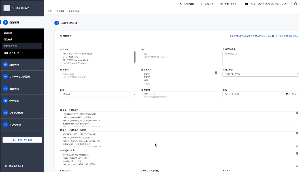Select 未対応 in 顧客ラベル list
Viewport: 306px width, 172px height.
point(147,83)
